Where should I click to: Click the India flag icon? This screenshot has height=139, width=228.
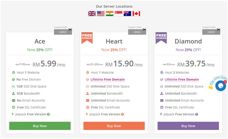110,14
